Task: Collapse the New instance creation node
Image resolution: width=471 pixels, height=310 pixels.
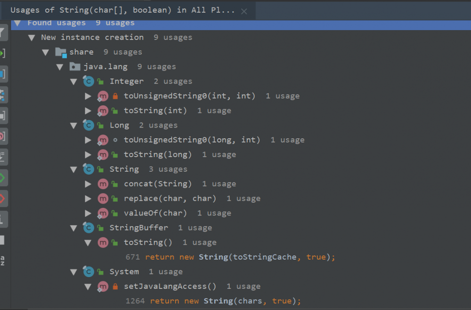Action: coord(32,38)
